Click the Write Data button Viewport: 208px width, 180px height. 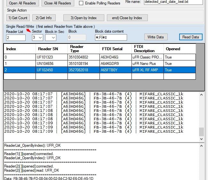(156, 37)
